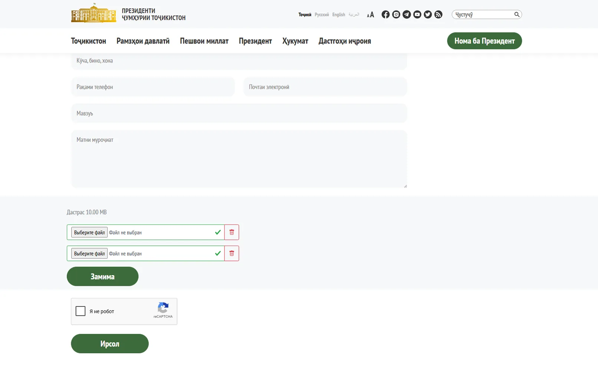The width and height of the screenshot is (598, 380).
Task: Focus the Мавзуъ subject field
Action: (x=239, y=113)
